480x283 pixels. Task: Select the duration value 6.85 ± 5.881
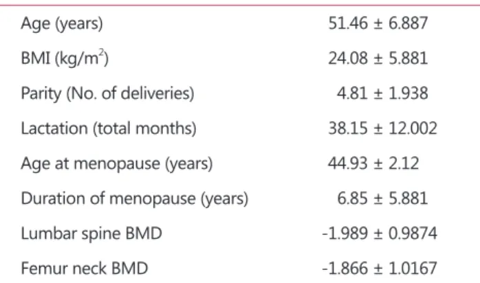(x=382, y=198)
